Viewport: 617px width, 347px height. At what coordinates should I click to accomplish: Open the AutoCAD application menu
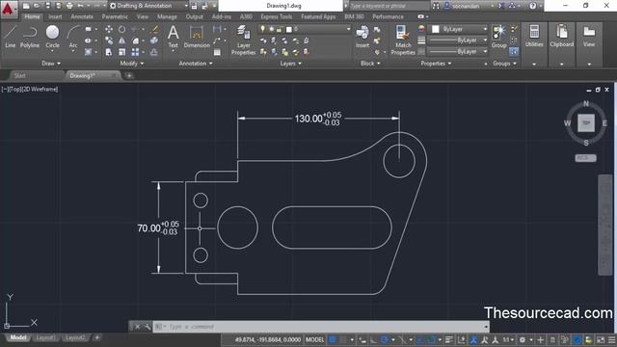tap(8, 9)
